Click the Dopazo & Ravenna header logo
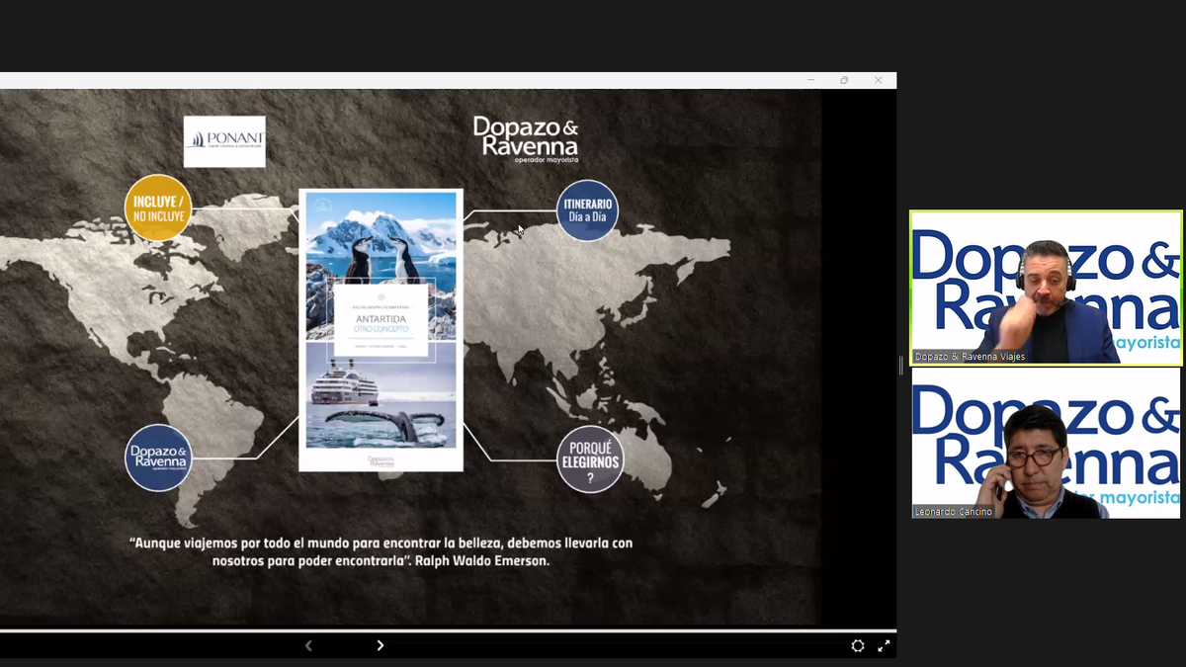 tap(526, 139)
